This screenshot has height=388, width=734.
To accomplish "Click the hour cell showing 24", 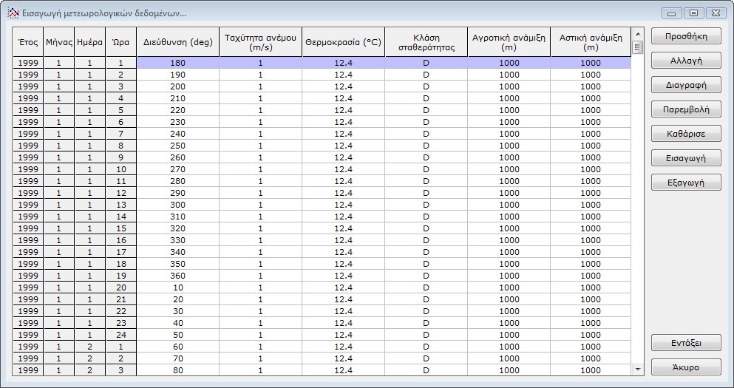I will coord(121,335).
